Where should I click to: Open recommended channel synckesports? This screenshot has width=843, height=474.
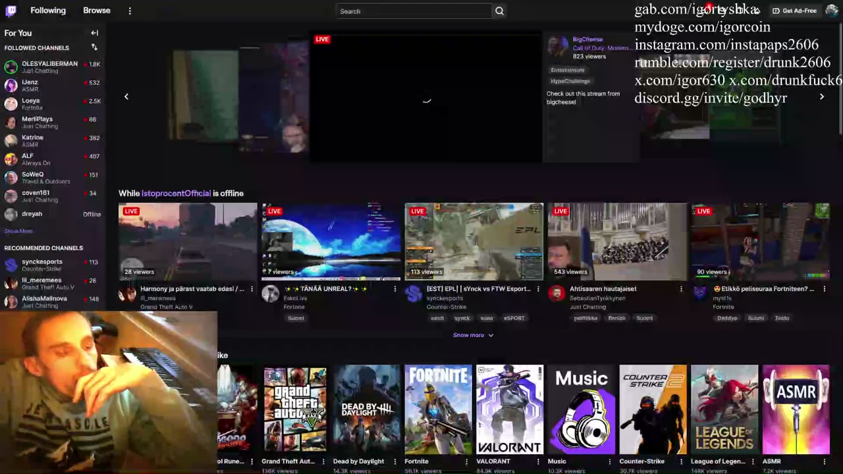coord(53,265)
